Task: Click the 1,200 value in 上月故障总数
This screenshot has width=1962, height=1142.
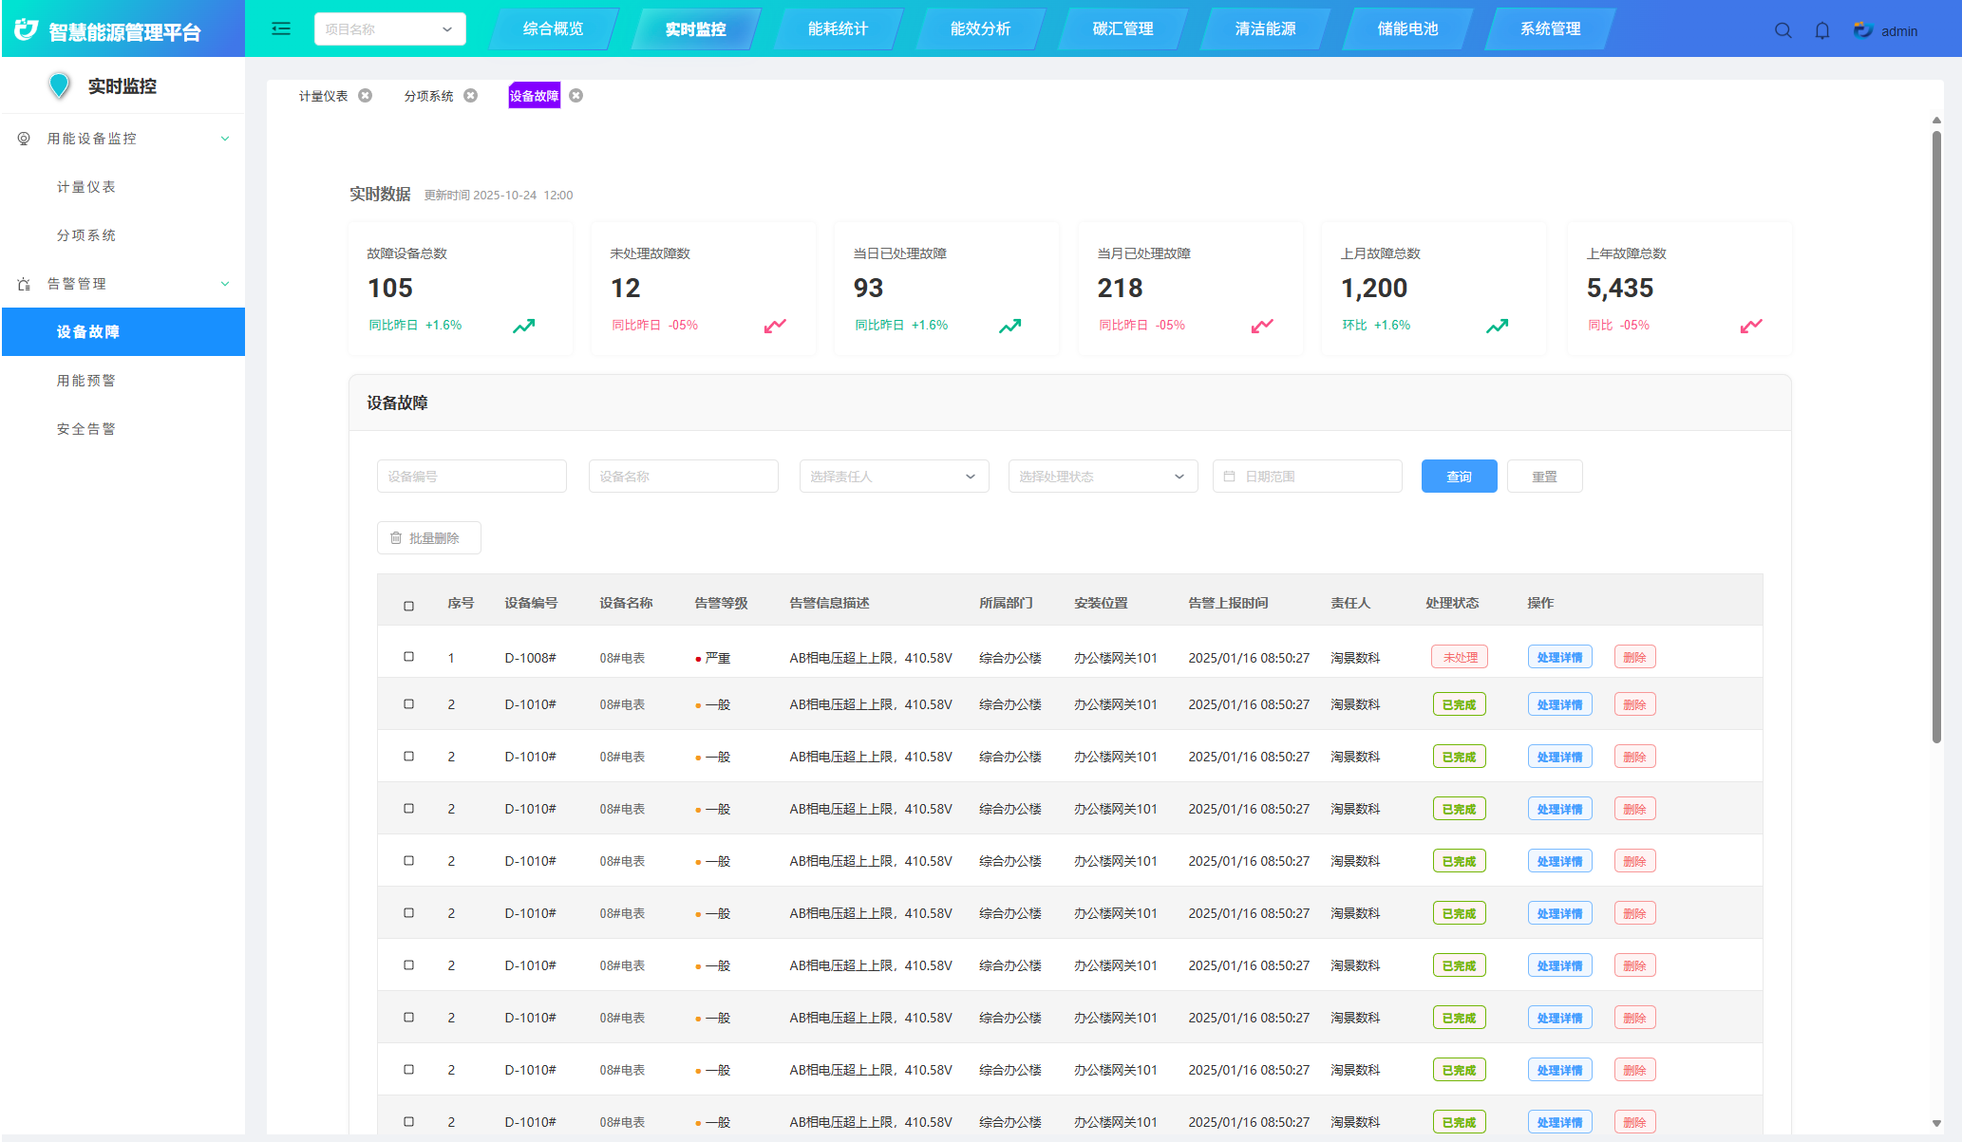Action: (1374, 288)
